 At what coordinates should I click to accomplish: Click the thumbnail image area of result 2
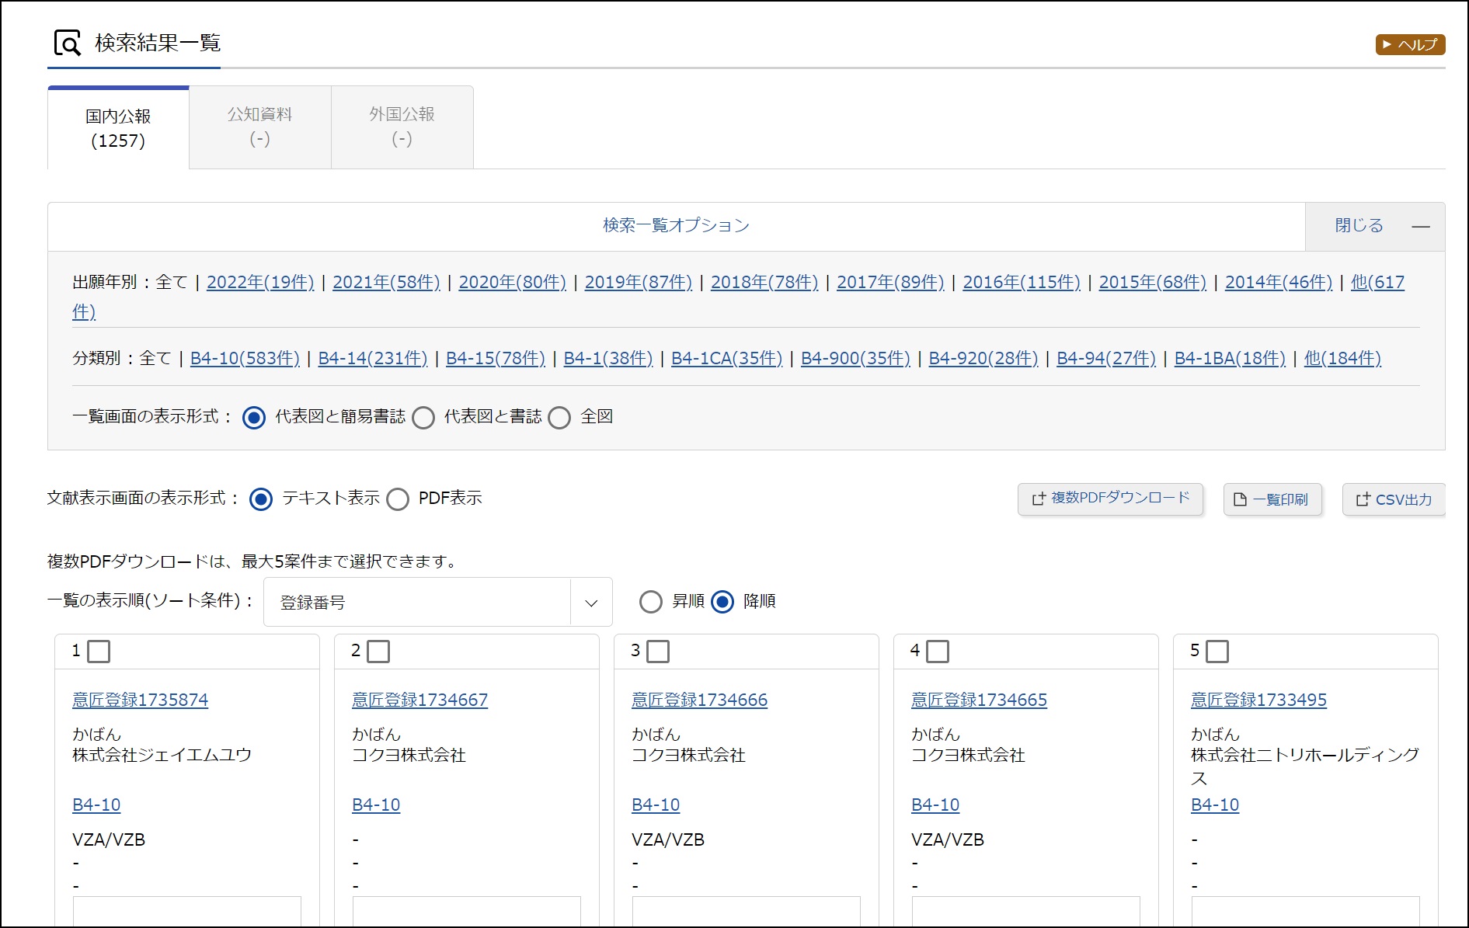click(466, 912)
